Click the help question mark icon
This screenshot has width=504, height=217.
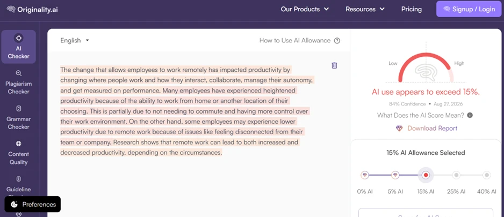(x=337, y=41)
